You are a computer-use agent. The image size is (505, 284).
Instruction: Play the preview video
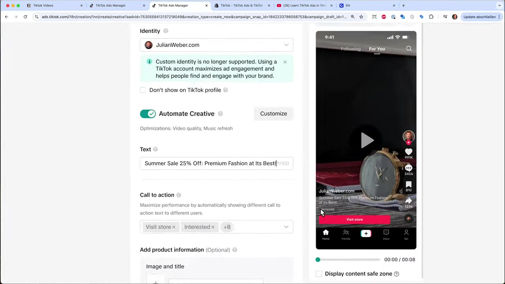point(367,140)
